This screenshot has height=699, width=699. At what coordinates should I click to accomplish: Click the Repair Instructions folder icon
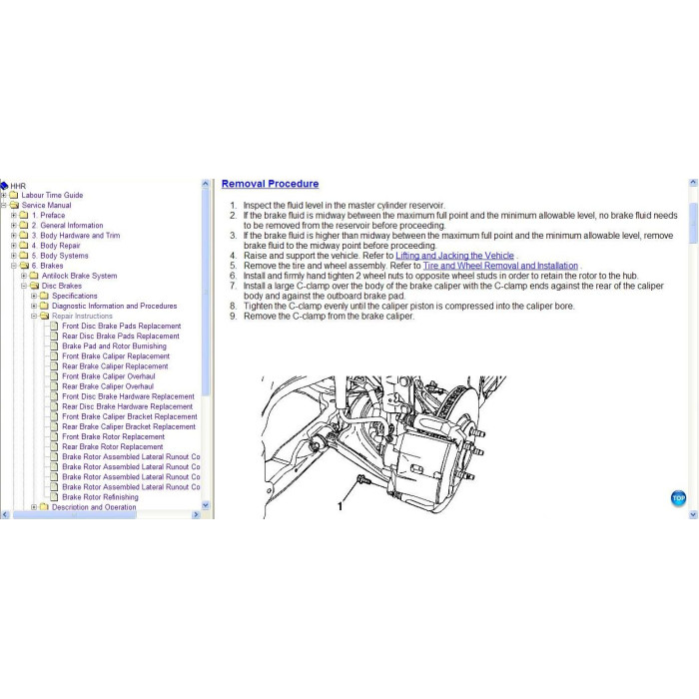pyautogui.click(x=44, y=316)
